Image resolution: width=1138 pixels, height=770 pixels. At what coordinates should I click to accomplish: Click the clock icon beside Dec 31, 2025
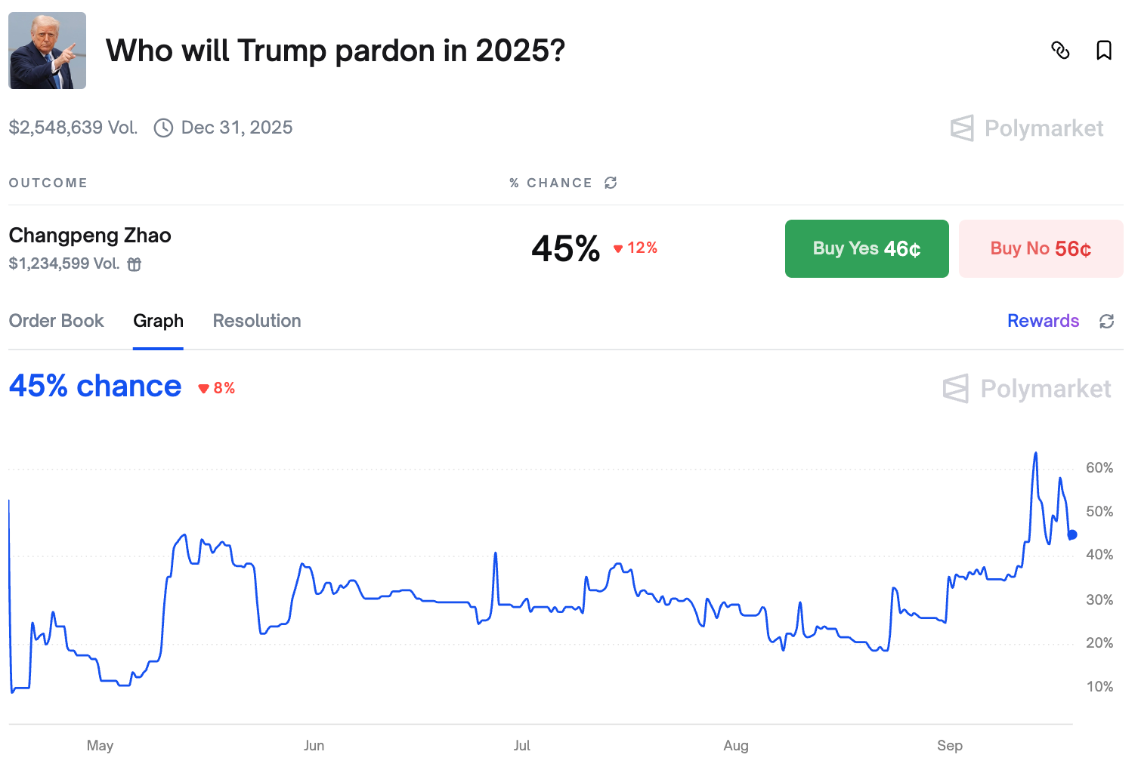coord(163,128)
